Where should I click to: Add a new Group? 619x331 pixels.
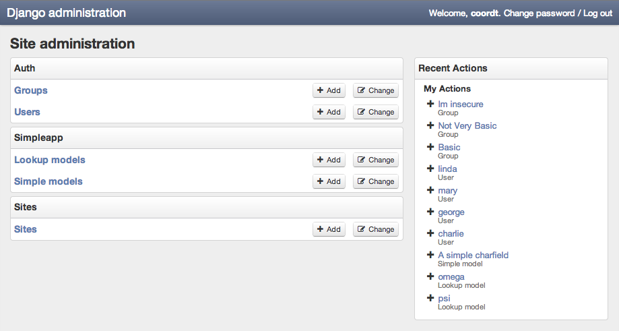(x=329, y=90)
